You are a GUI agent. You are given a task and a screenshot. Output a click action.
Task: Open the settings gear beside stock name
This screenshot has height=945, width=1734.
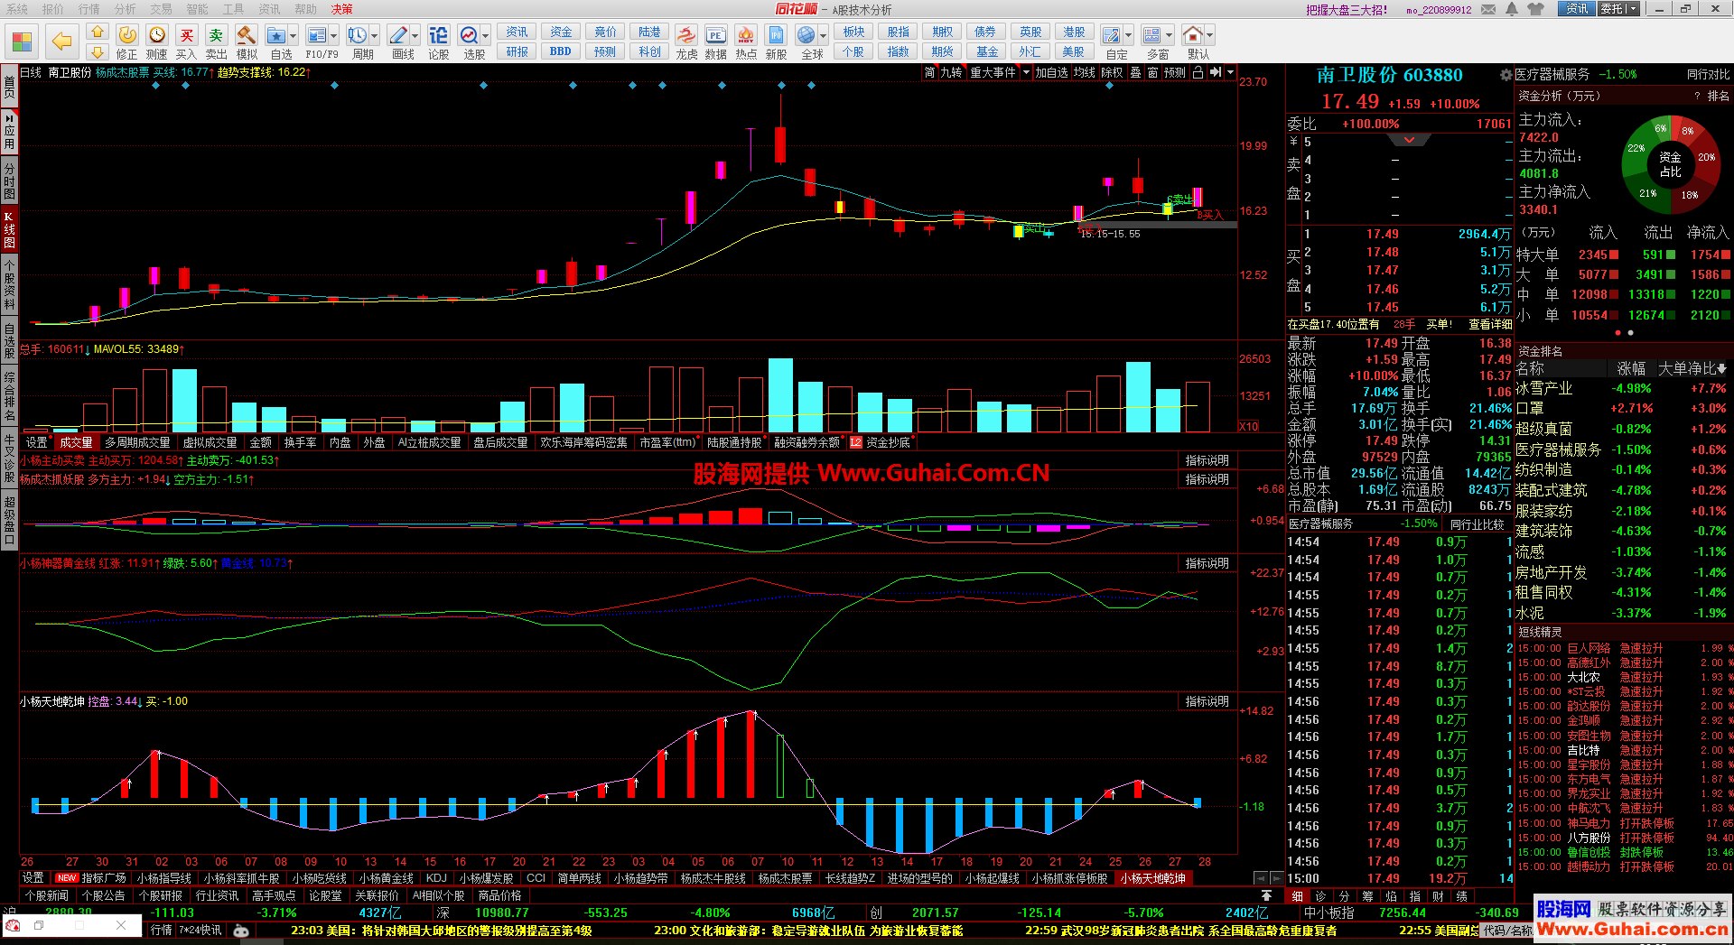coord(1506,75)
